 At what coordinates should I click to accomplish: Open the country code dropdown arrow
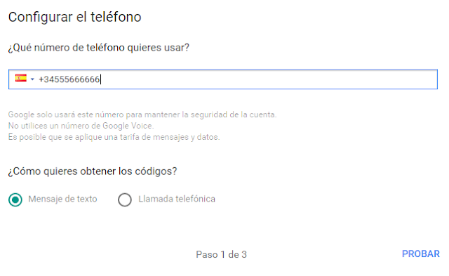click(32, 79)
